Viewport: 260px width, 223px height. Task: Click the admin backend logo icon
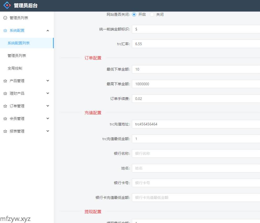7,6
